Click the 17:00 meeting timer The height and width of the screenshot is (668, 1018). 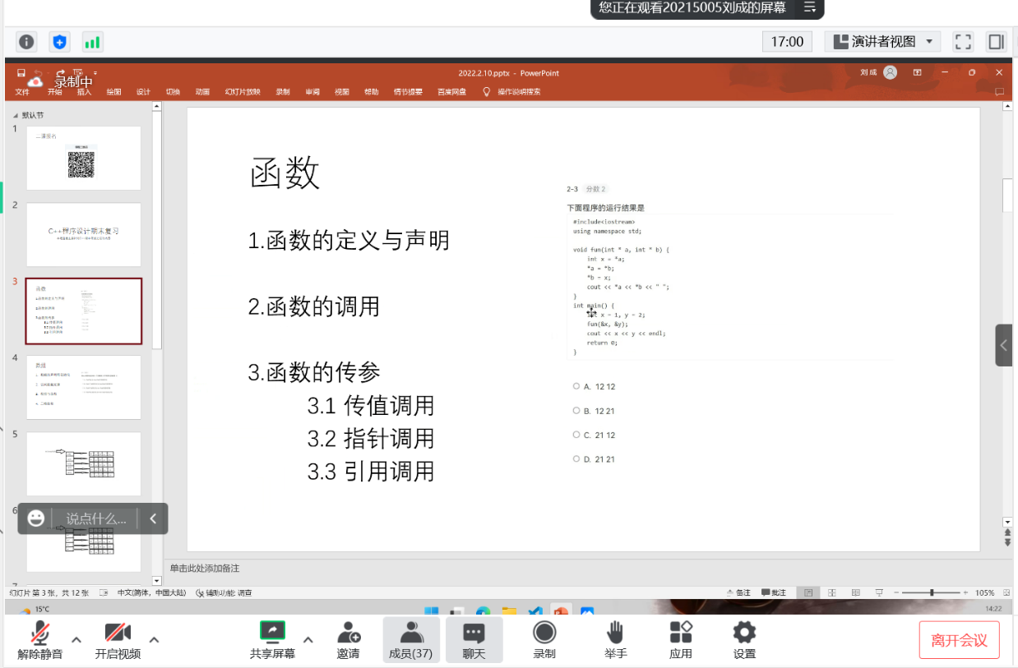pyautogui.click(x=788, y=42)
